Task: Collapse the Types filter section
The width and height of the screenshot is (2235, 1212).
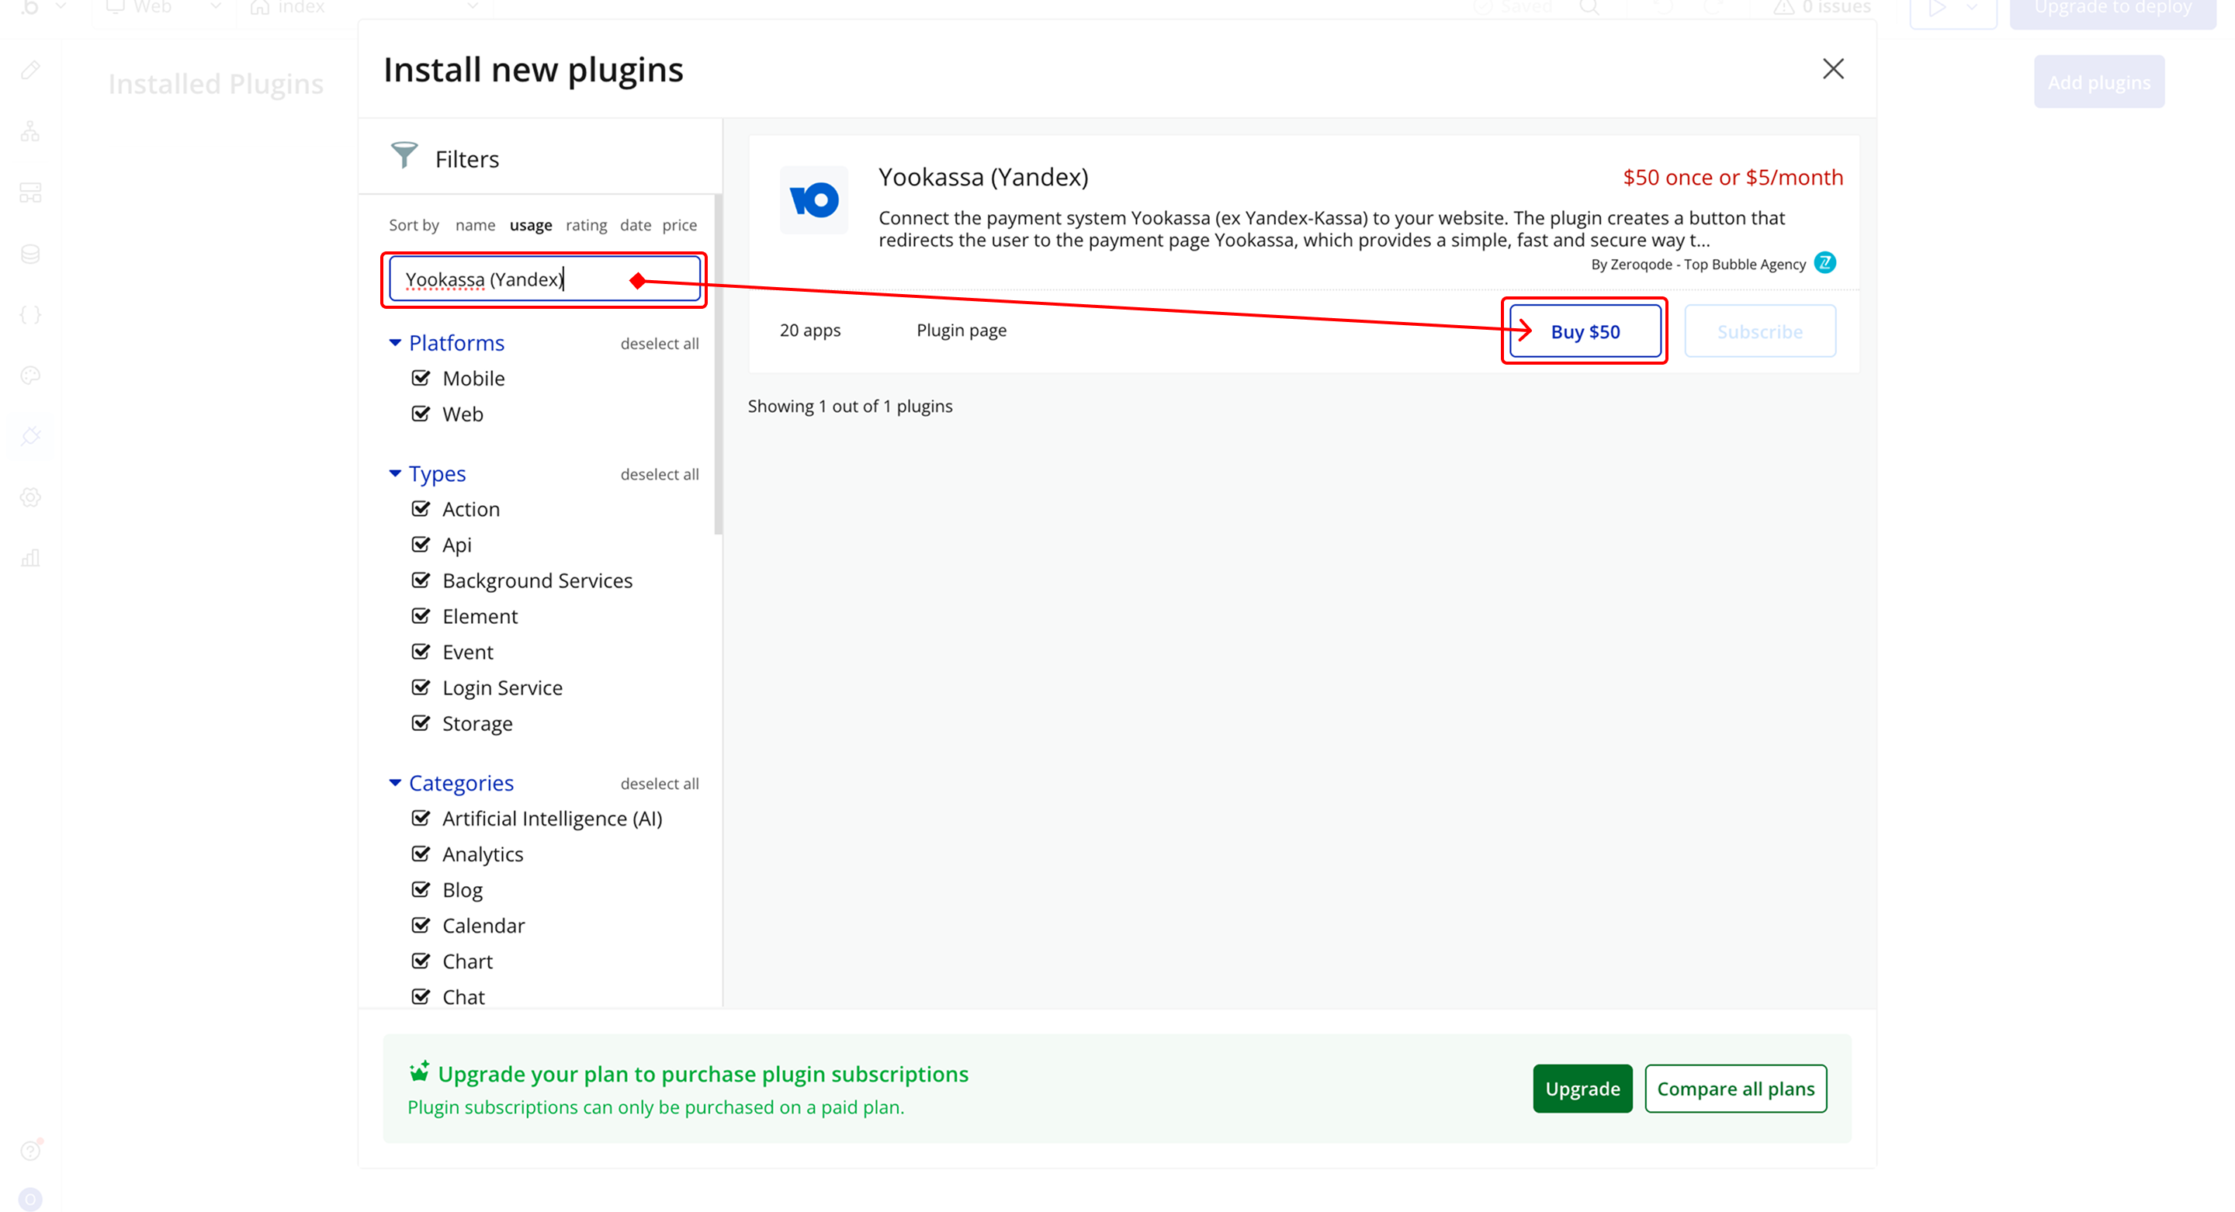Action: (x=395, y=473)
